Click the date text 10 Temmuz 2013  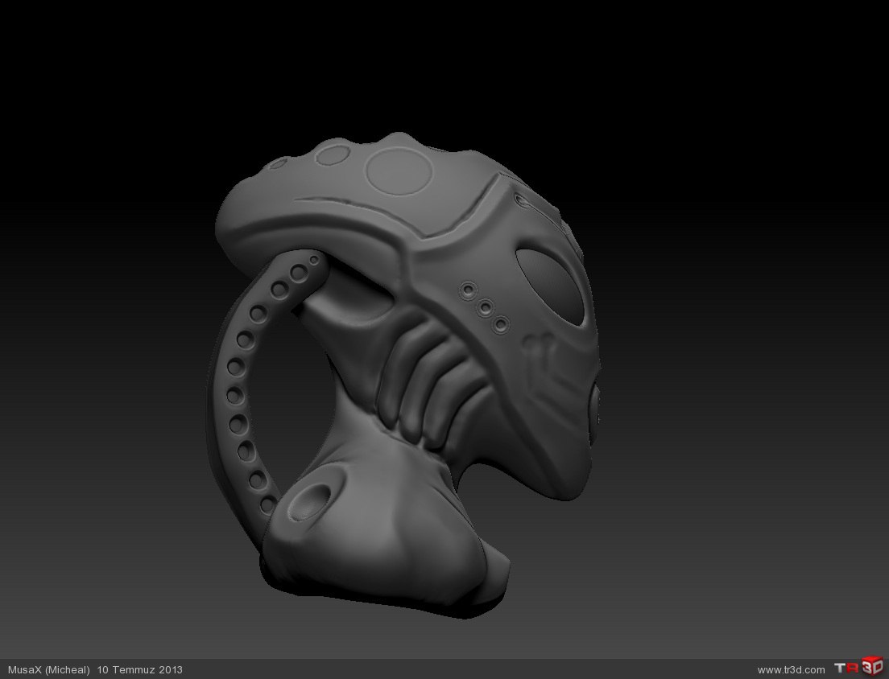(x=140, y=670)
